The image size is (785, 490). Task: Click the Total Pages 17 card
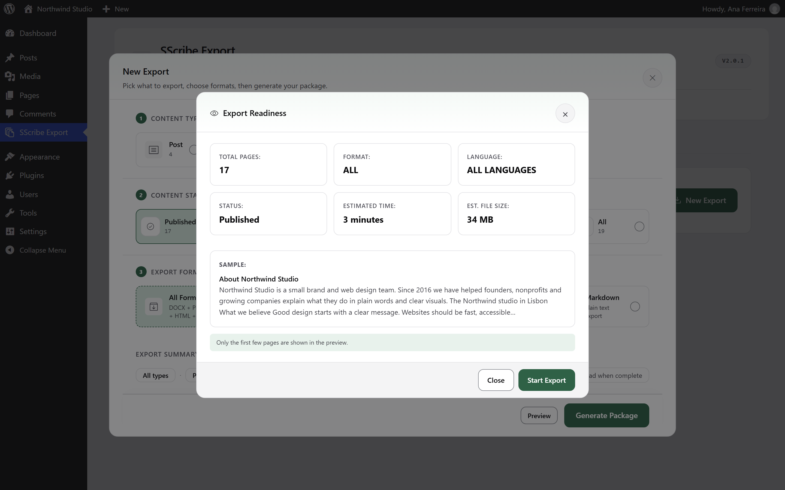(268, 164)
